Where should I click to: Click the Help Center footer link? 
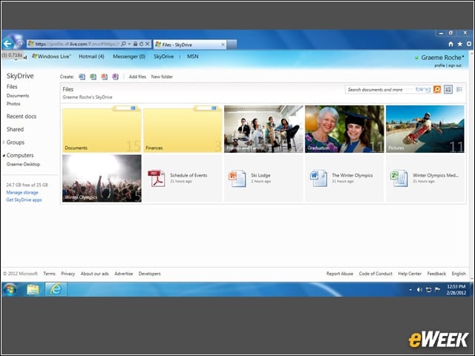[410, 274]
